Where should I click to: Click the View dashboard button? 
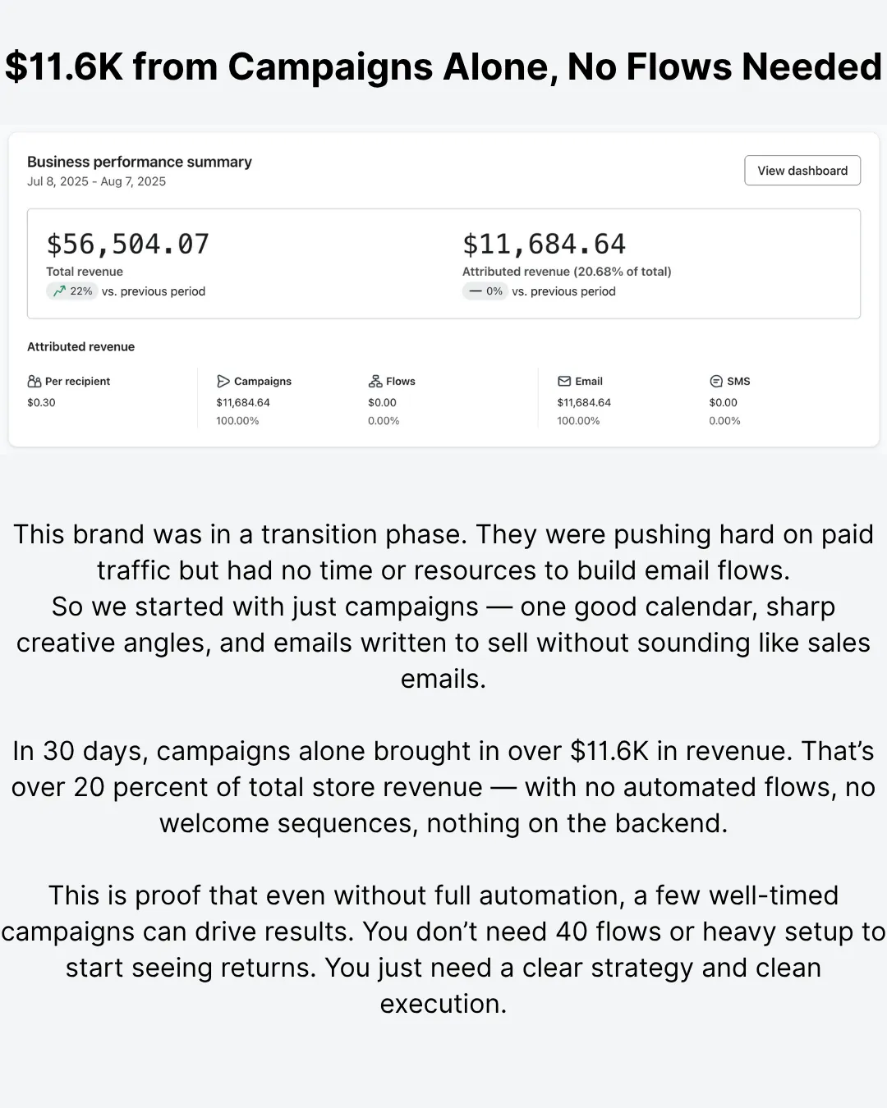(x=802, y=171)
